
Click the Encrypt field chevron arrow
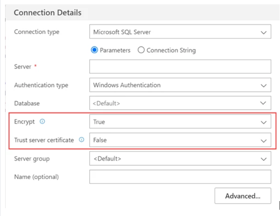point(264,122)
